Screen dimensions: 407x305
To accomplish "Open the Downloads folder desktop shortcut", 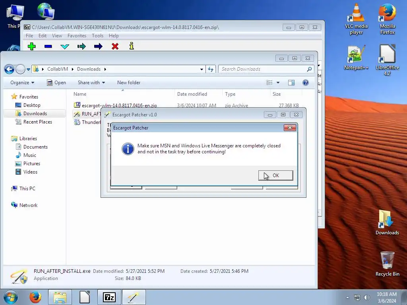I will pos(387,222).
